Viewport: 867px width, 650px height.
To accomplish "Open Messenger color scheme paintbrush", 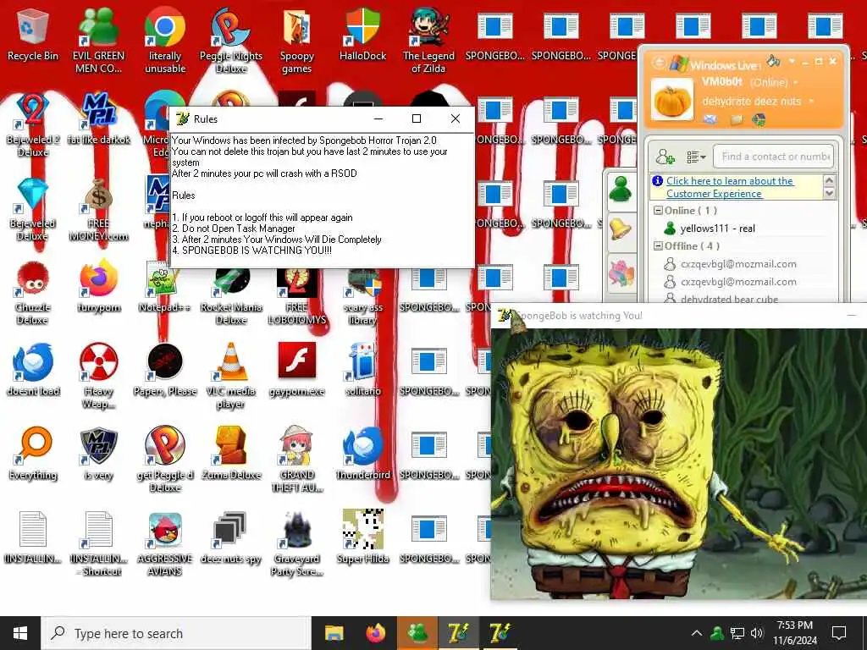I will click(x=774, y=60).
